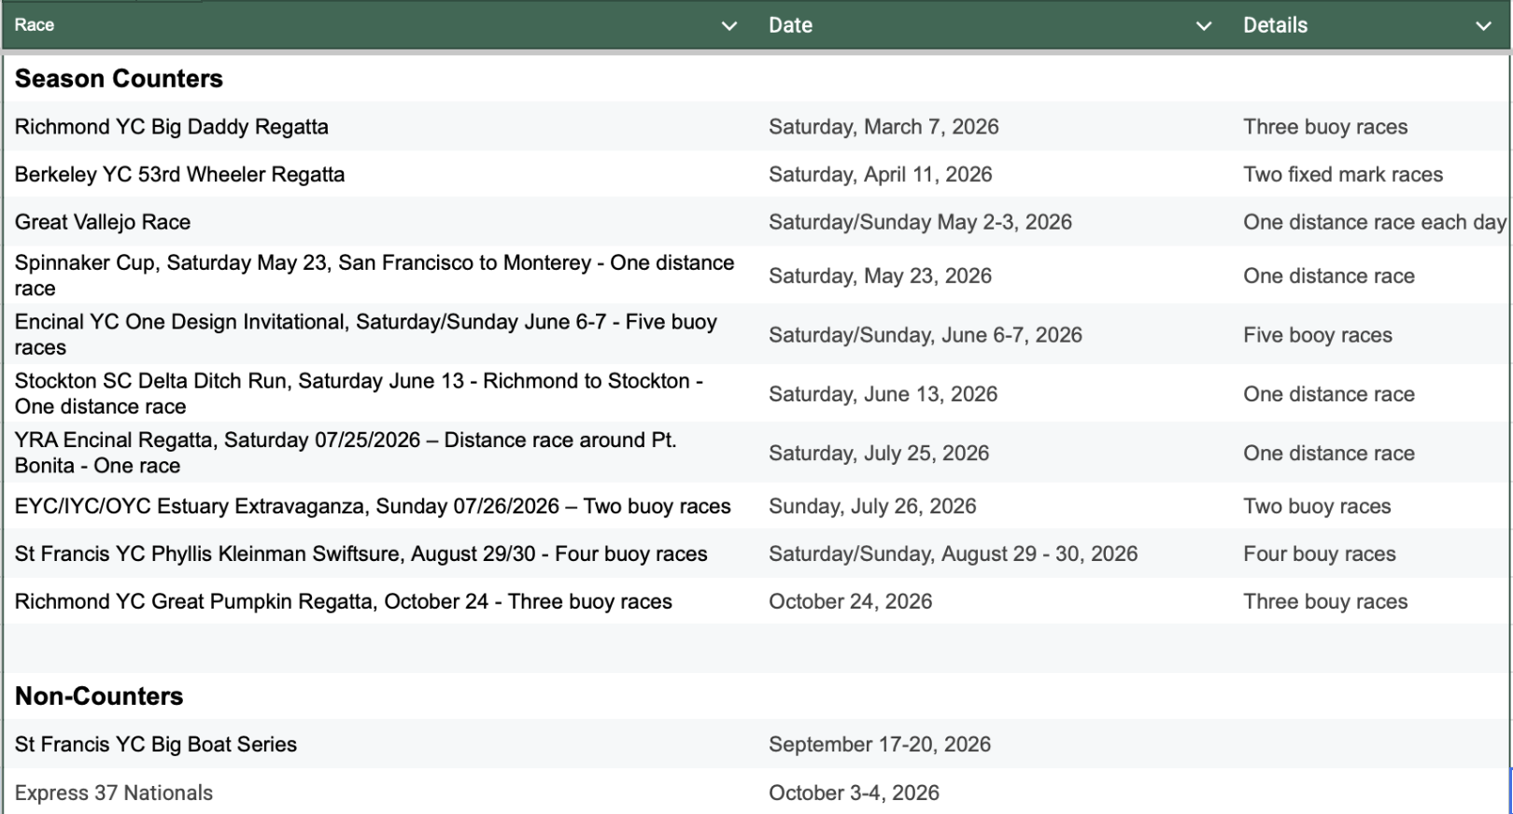Click the 'September 17-20, 2026' date cell
Screen dimensions: 1513x814
pyautogui.click(x=880, y=744)
